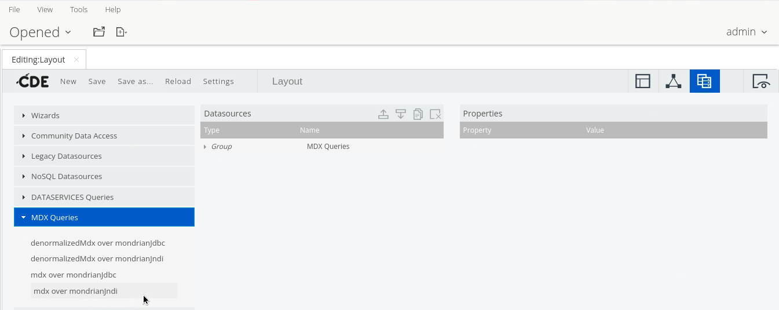Screen dimensions: 779x310
Task: Collapse the MDX Queries section
Action: pos(54,217)
